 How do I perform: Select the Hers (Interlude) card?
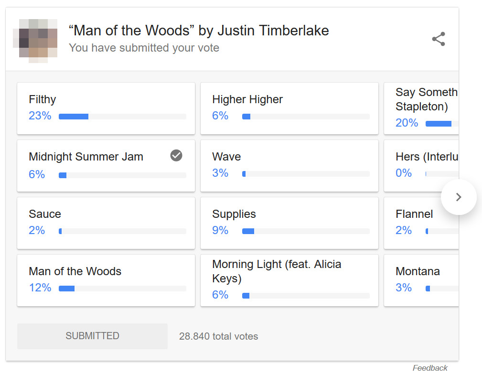[421, 165]
